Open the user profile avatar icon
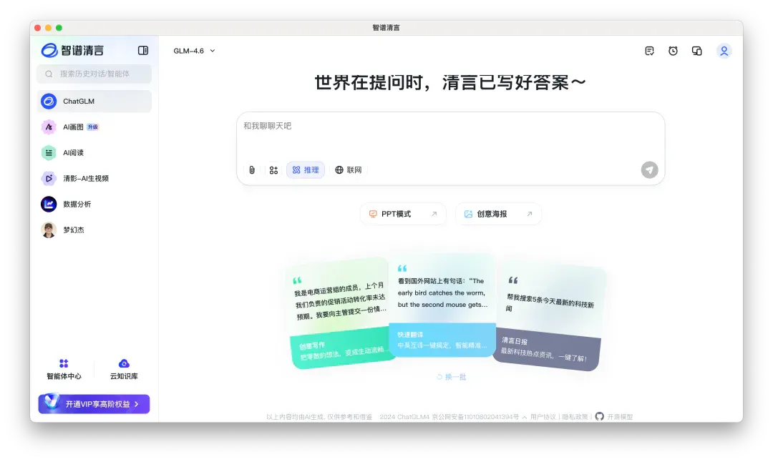 724,51
